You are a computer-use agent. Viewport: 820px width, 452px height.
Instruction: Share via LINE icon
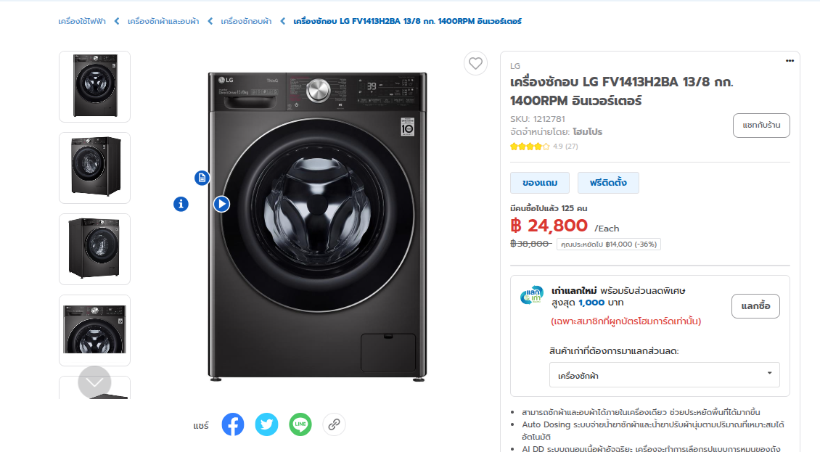tap(300, 424)
